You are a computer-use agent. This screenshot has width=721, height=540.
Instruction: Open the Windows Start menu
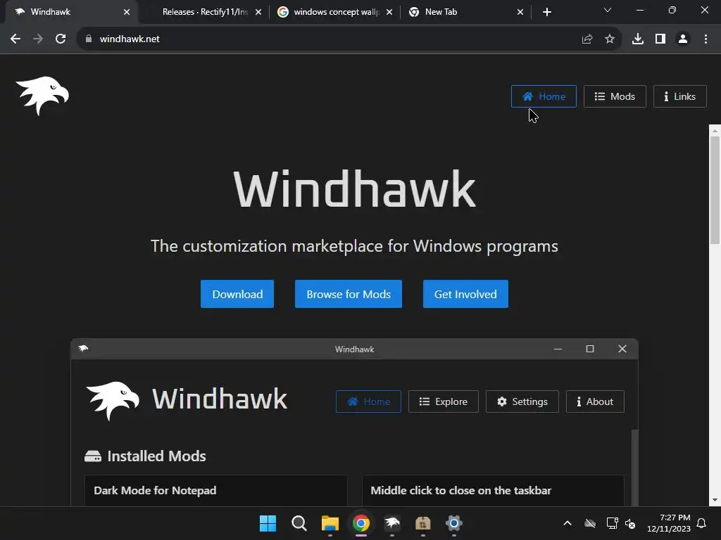click(268, 523)
